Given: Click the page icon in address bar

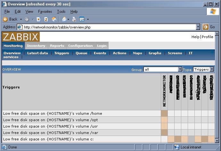Looking at the screenshot, I should pos(20,27).
